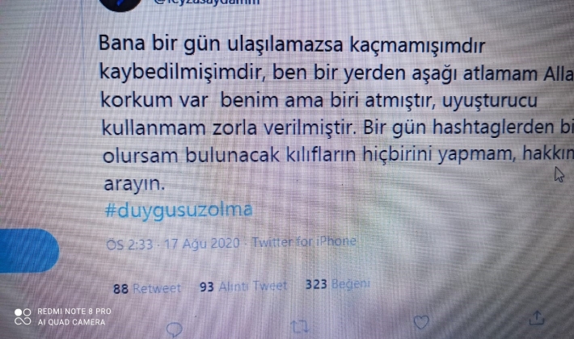Open the 93 Alıntı Tweet list
The height and width of the screenshot is (339, 574).
[x=243, y=286]
